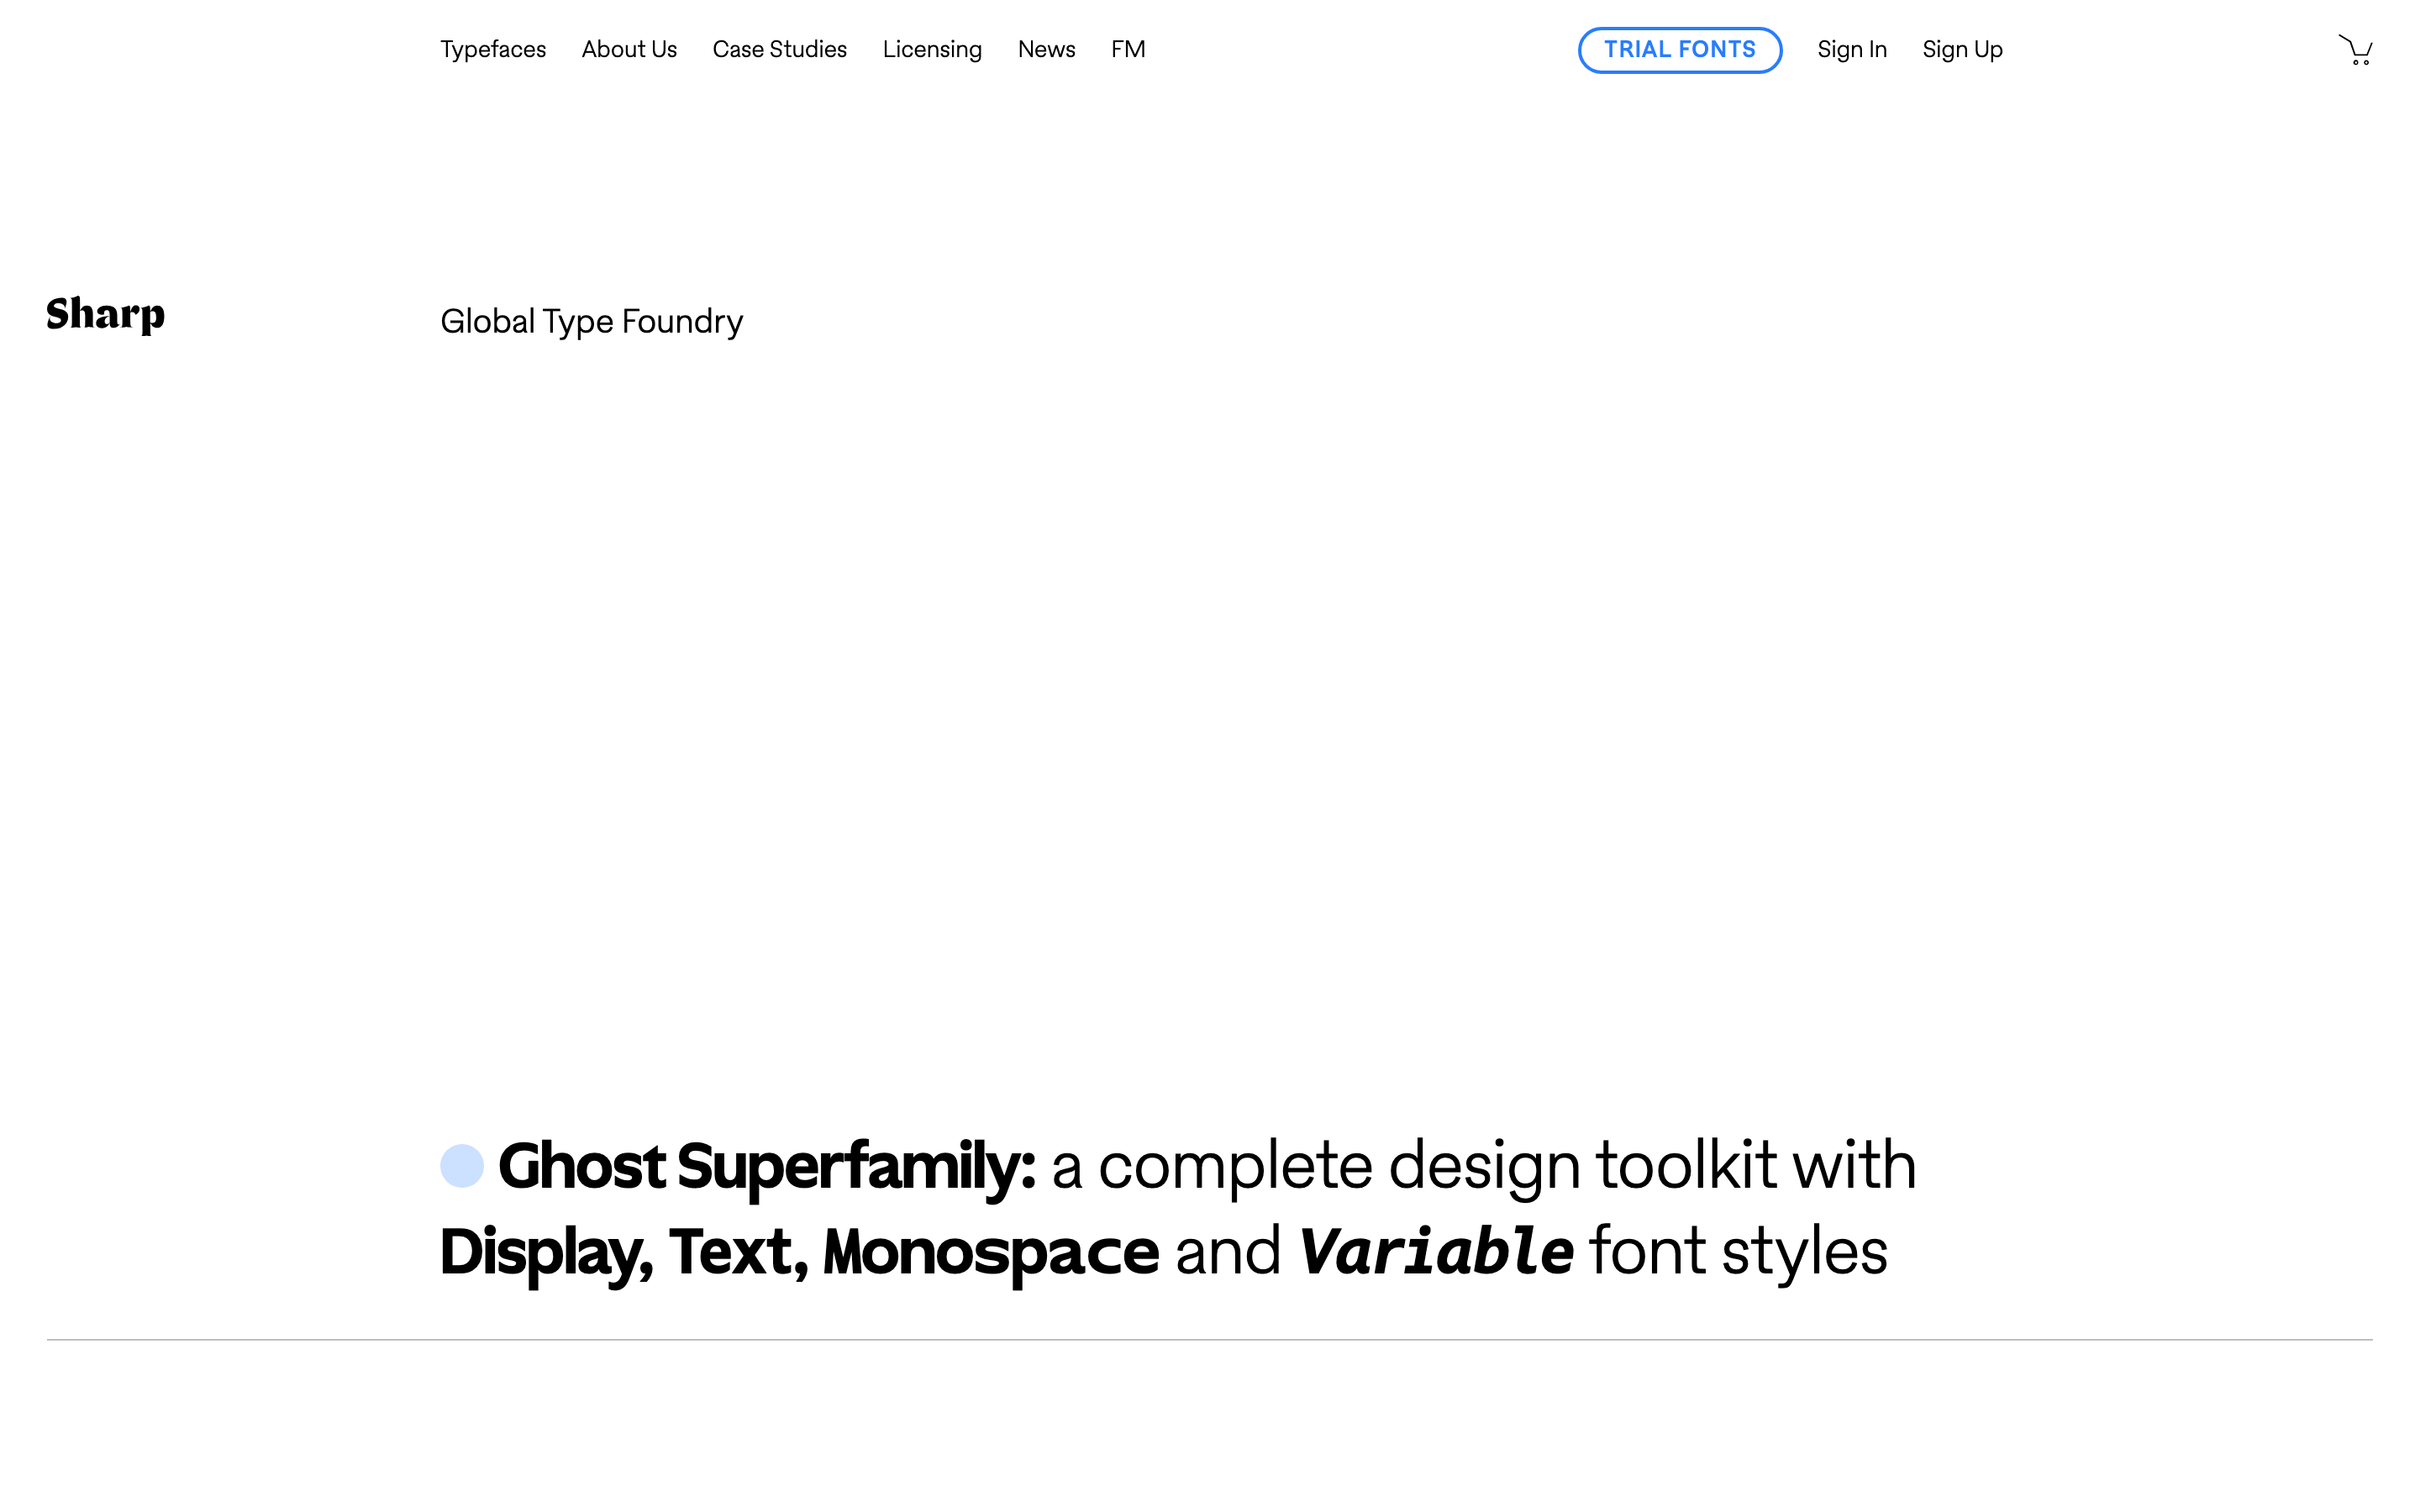This screenshot has height=1512, width=2420.
Task: Click the words 'font styles' in the headline
Action: click(1739, 1252)
